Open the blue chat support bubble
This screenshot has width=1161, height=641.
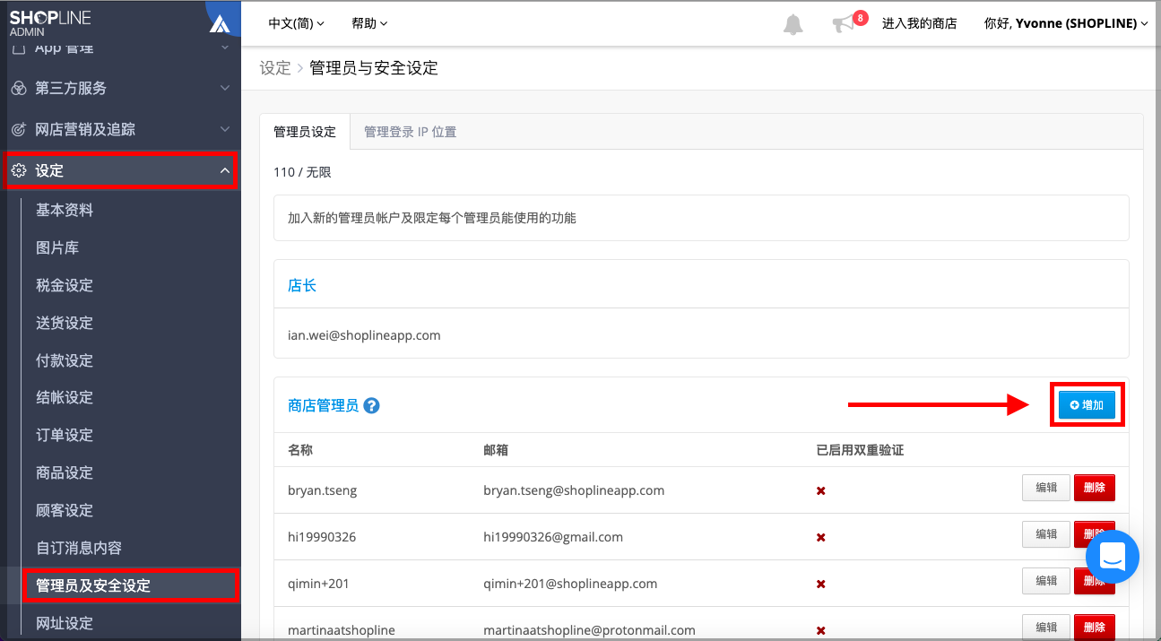click(x=1113, y=557)
